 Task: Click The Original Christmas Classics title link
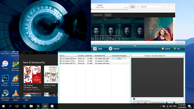(x=31, y=86)
